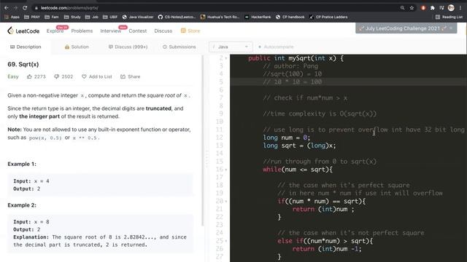
Task: Switch to the Discuss (999+) tab
Action: (128, 47)
